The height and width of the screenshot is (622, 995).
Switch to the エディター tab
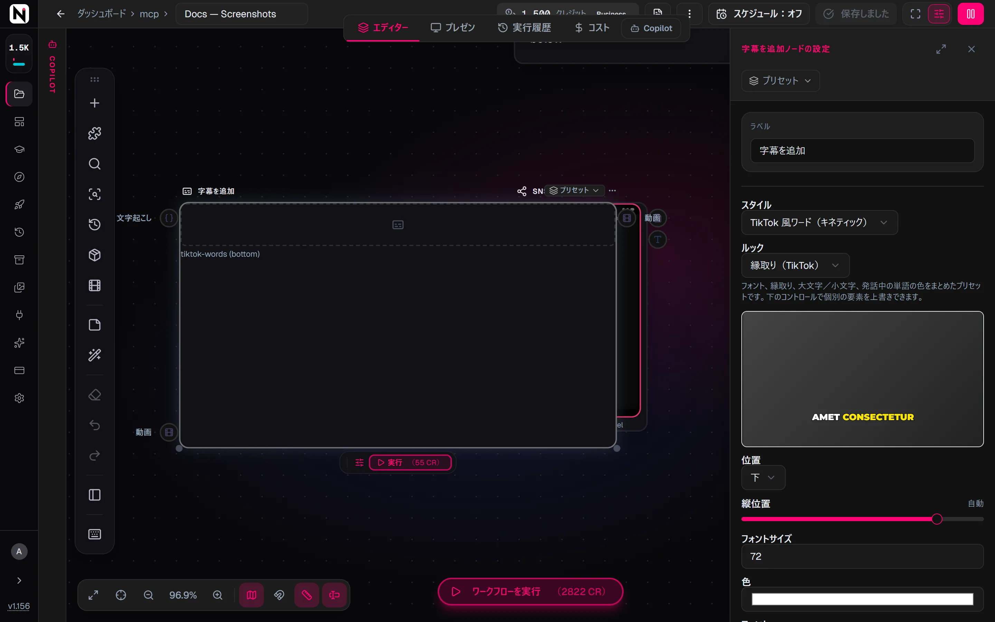click(383, 28)
